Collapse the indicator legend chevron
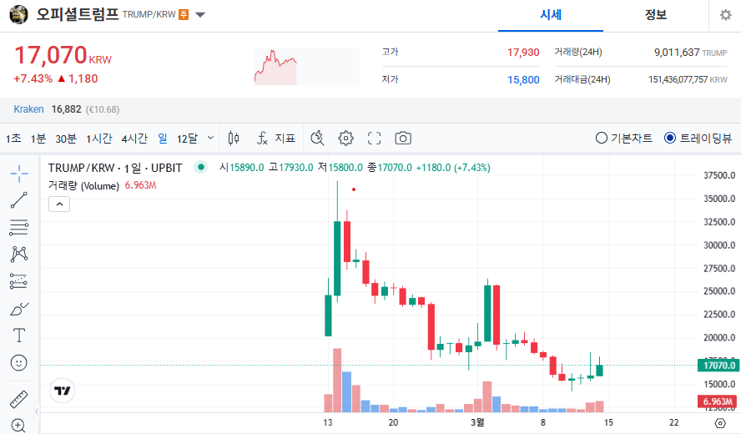This screenshot has width=741, height=434. click(59, 204)
